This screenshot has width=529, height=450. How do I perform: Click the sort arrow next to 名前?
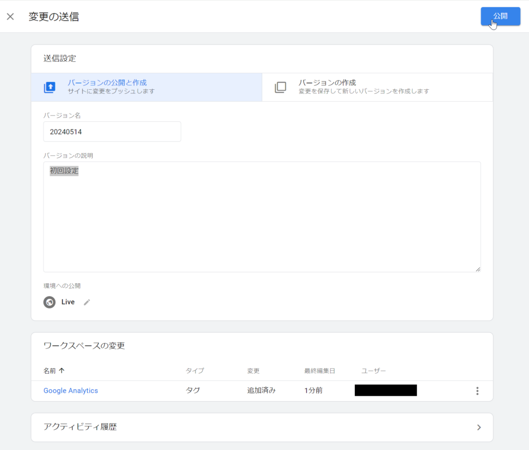click(x=62, y=371)
